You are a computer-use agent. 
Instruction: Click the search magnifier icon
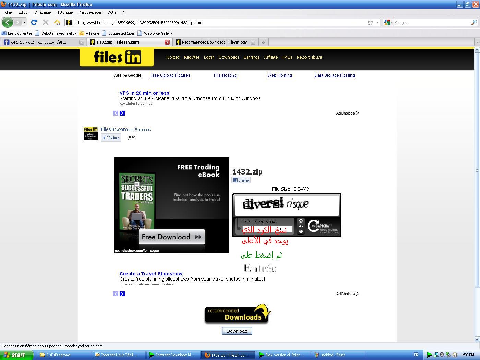coord(474,22)
